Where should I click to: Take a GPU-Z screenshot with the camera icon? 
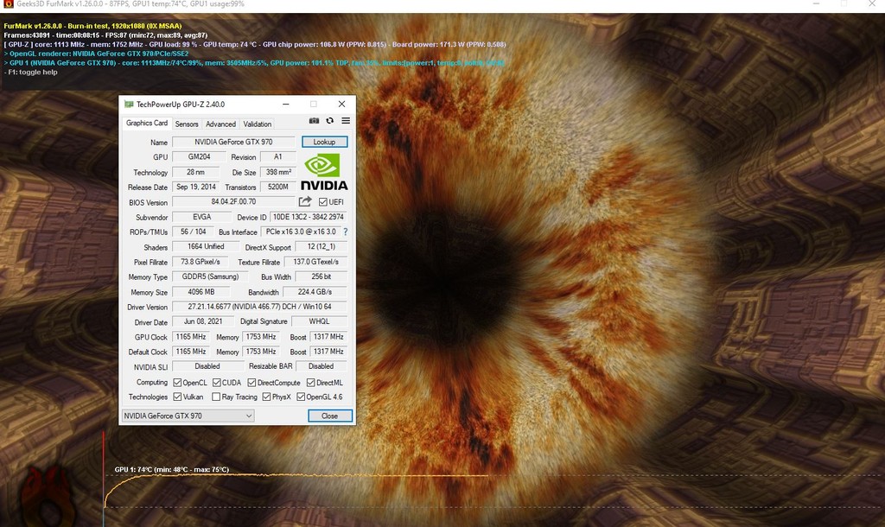coord(314,121)
